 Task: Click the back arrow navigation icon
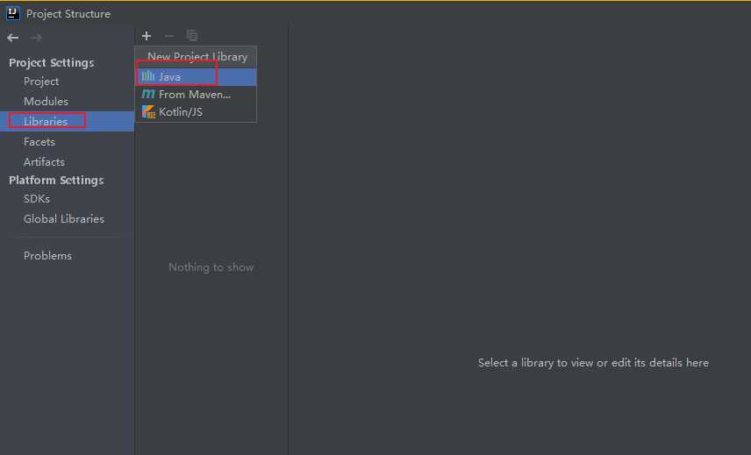pos(13,38)
